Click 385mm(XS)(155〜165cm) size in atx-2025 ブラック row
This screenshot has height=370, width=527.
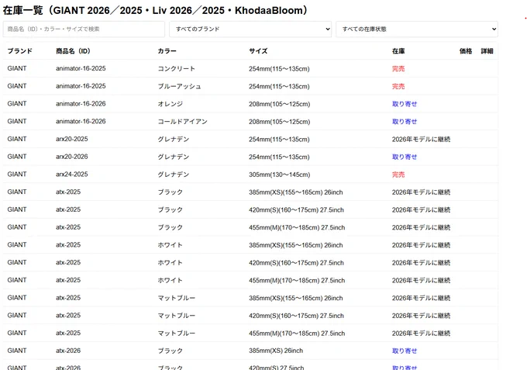click(296, 192)
